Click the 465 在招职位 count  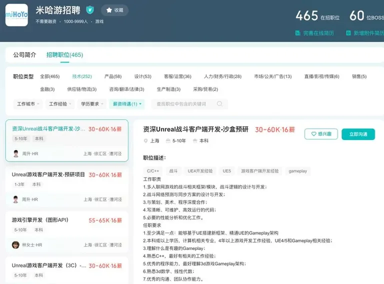pyautogui.click(x=317, y=15)
